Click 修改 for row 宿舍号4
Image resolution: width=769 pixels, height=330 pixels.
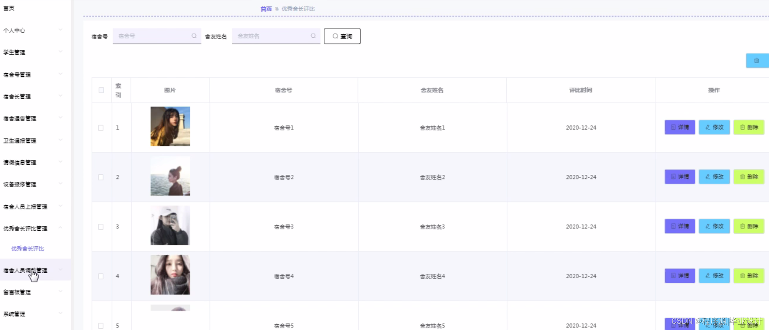714,276
